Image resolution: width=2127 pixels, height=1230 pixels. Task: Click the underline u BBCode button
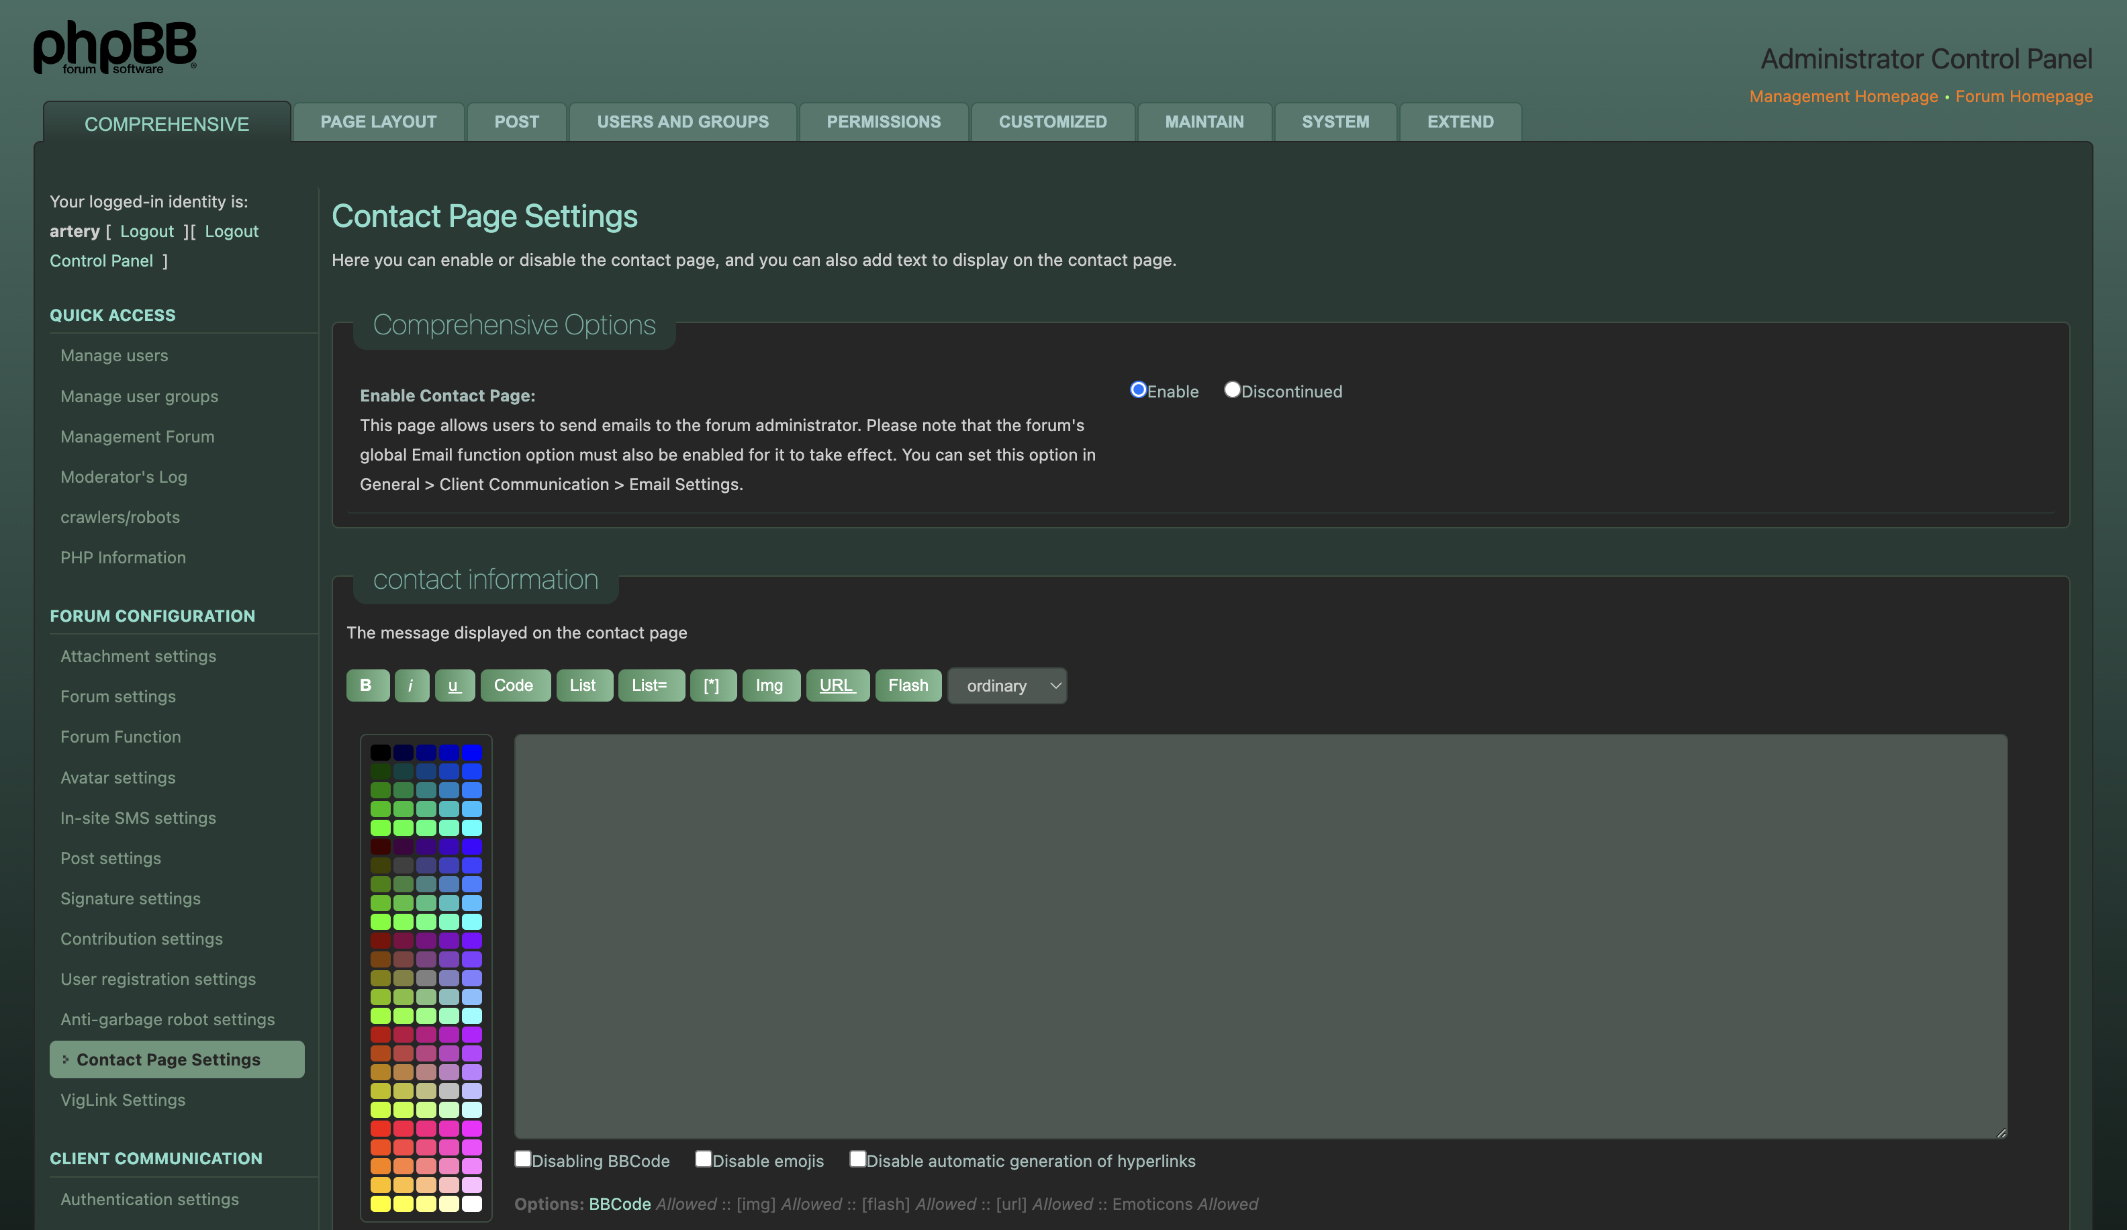pyautogui.click(x=454, y=685)
